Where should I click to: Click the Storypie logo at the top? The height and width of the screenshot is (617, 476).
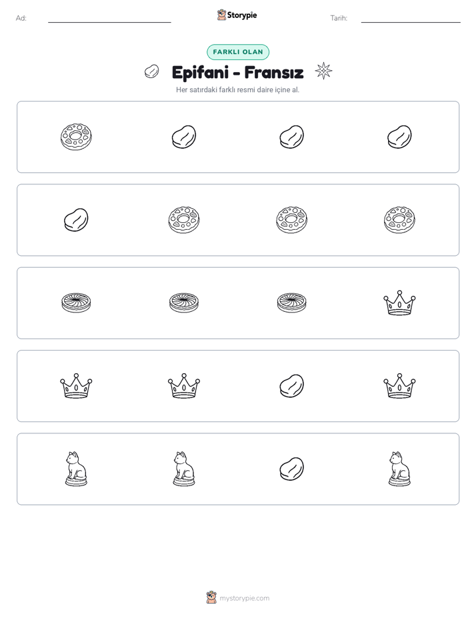[237, 15]
